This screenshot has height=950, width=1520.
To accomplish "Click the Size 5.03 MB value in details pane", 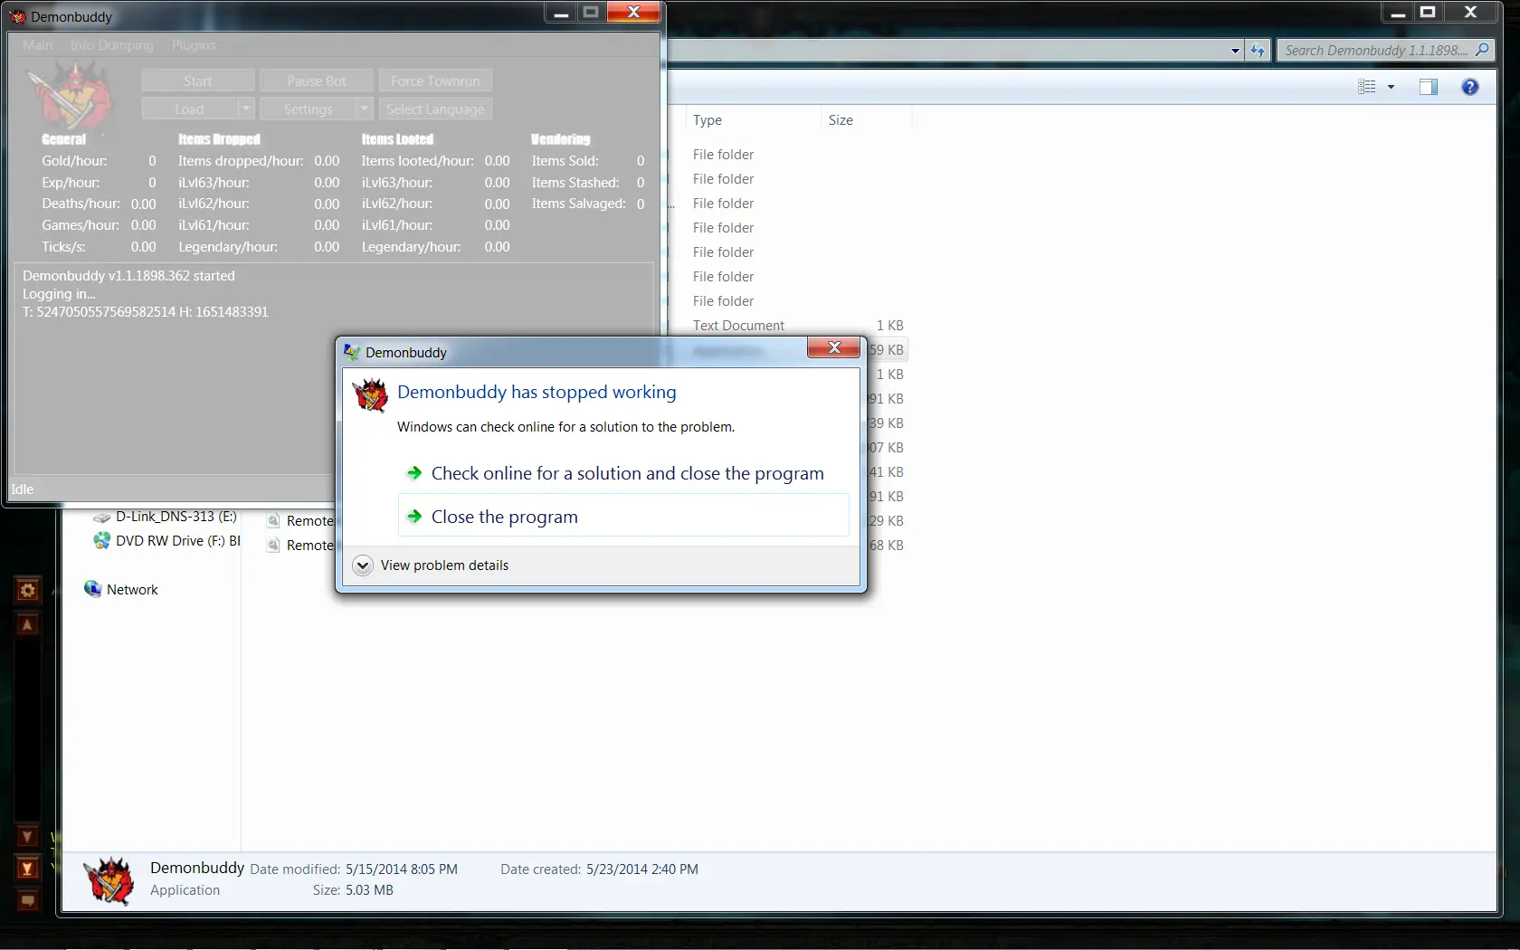I will [369, 890].
